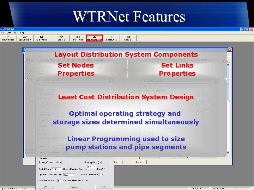This screenshot has width=254, height=190.
Task: Click Cancel in the pumping properties dialog
Action: [74, 186]
